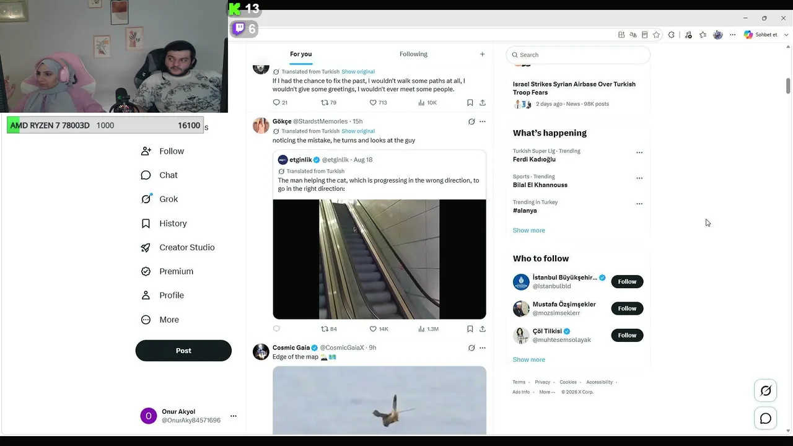Open the Privacy footer link
This screenshot has height=446, width=793.
(x=542, y=382)
